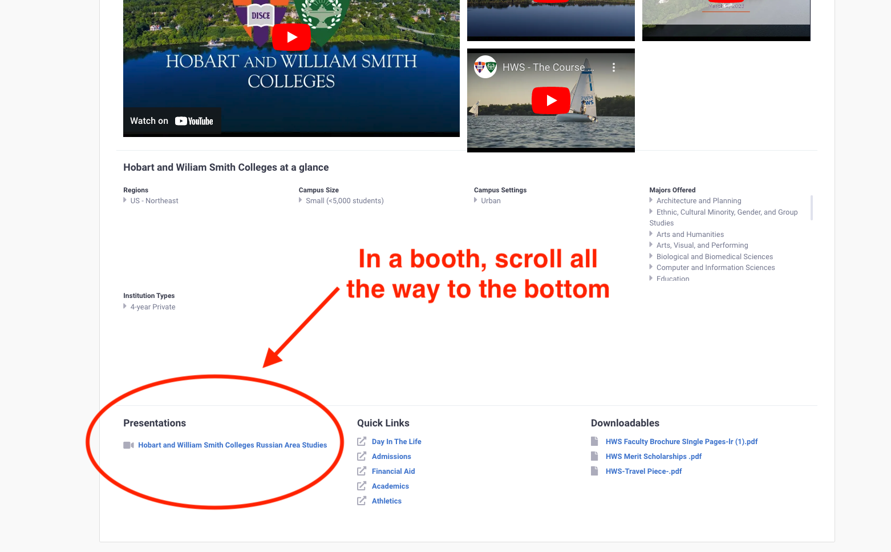Click external link icon next to Athletics

[x=362, y=501]
